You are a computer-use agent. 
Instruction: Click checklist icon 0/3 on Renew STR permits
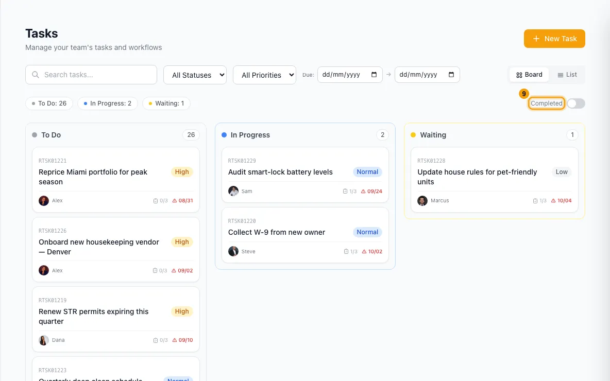pyautogui.click(x=156, y=340)
